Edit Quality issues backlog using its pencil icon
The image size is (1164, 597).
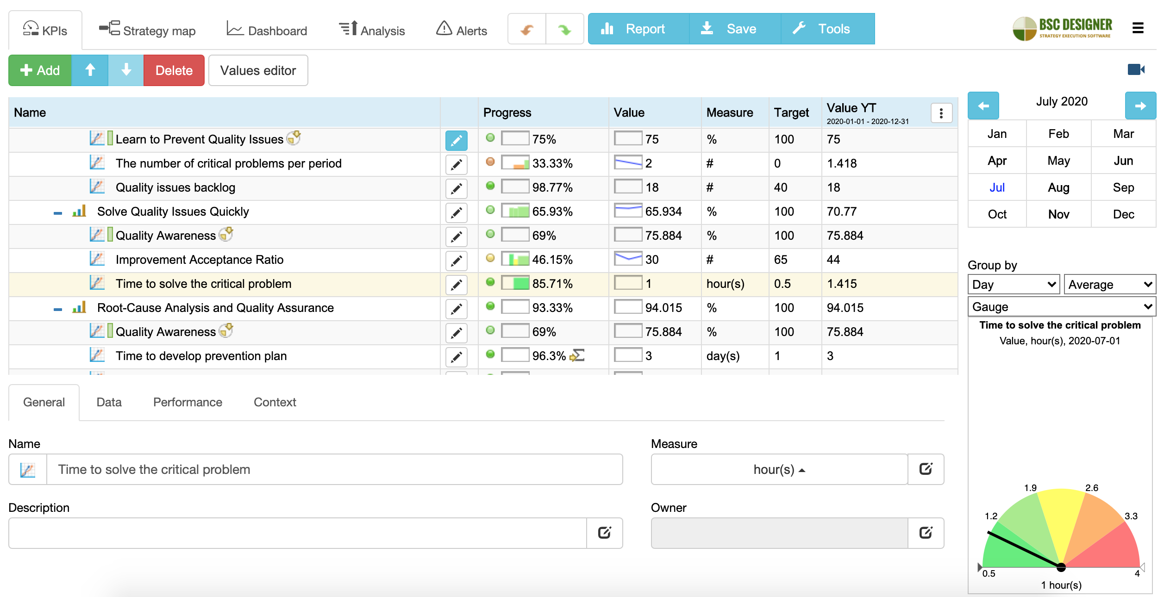457,188
